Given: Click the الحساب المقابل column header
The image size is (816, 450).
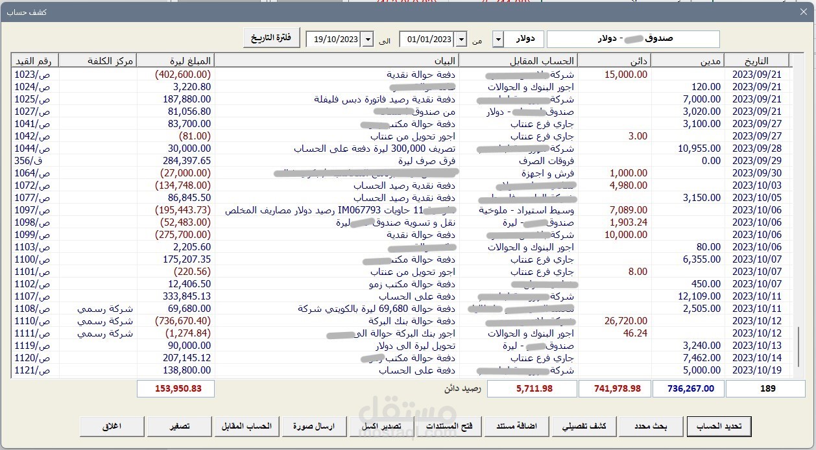Looking at the screenshot, I should pyautogui.click(x=518, y=61).
